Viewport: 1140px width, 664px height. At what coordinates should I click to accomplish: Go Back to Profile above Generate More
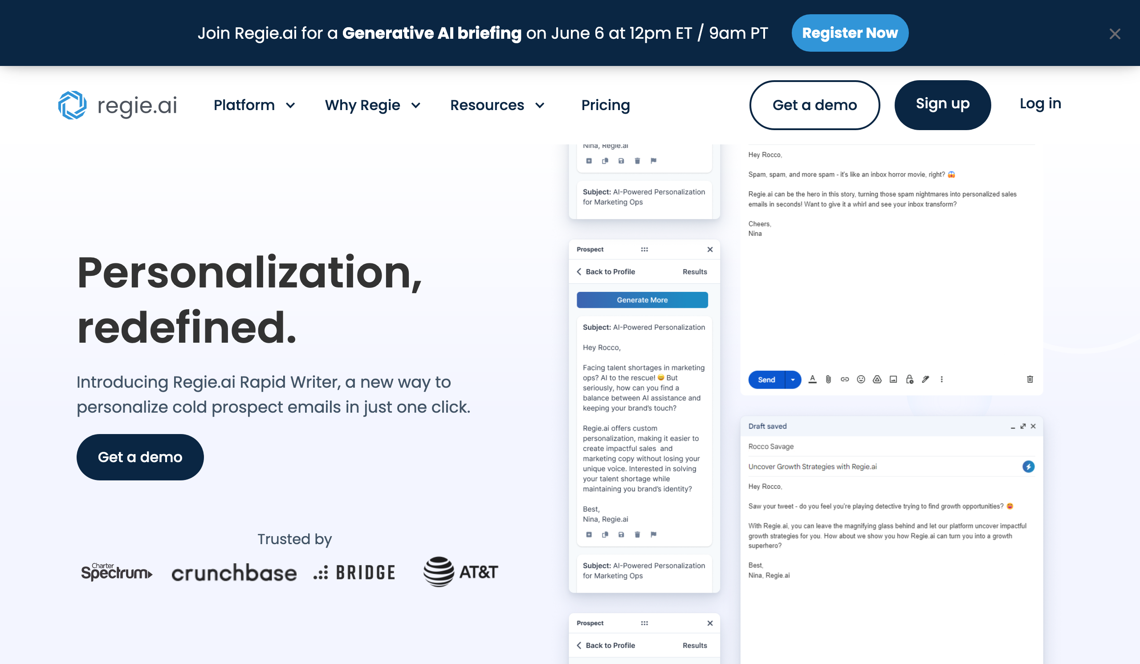pyautogui.click(x=606, y=271)
